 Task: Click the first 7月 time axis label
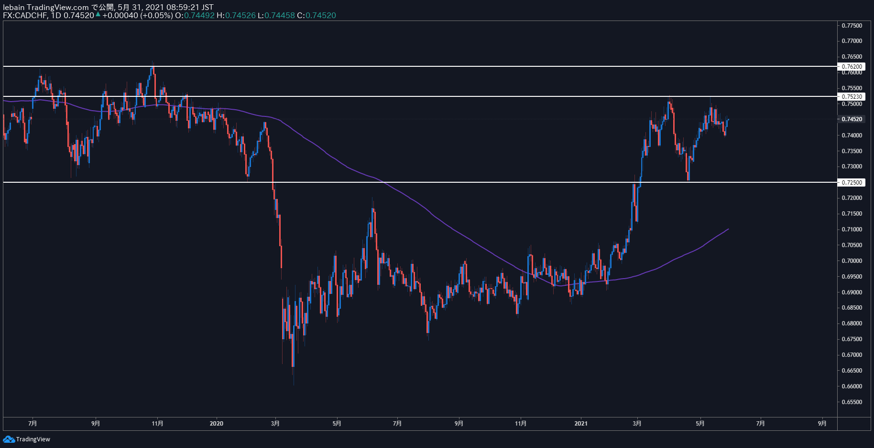click(33, 423)
